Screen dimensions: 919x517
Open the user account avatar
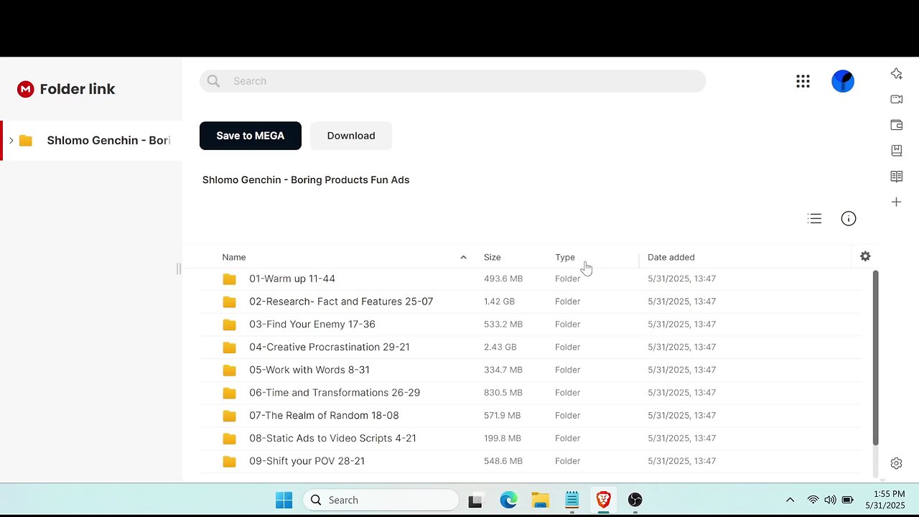coord(843,81)
